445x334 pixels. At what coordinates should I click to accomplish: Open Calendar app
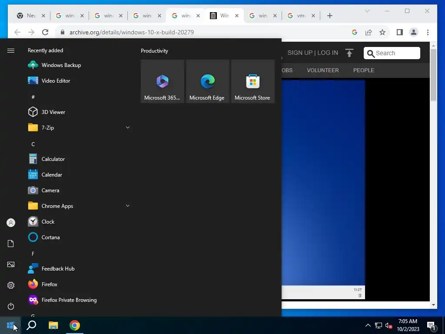pos(80,175)
